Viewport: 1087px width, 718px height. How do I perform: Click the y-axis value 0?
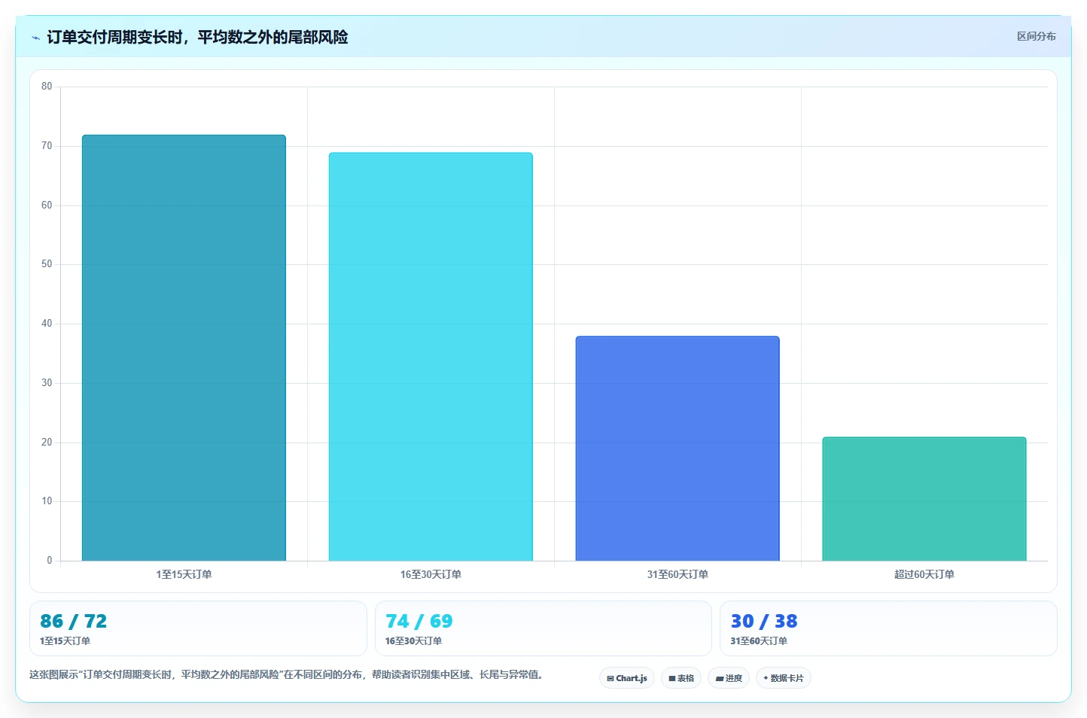pos(50,561)
